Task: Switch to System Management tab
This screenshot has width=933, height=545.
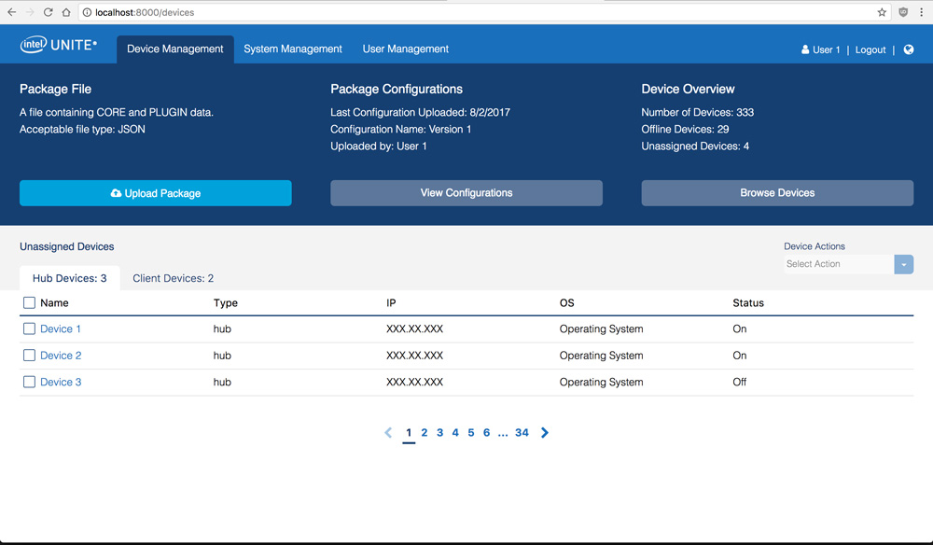Action: click(x=293, y=49)
